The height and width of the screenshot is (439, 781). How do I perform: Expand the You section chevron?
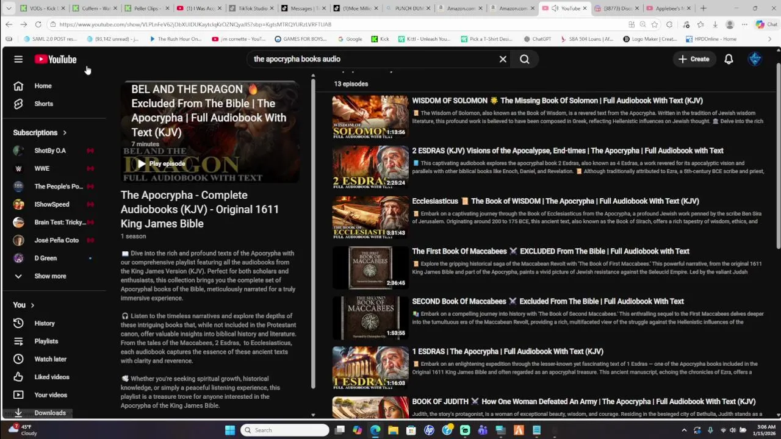point(32,305)
